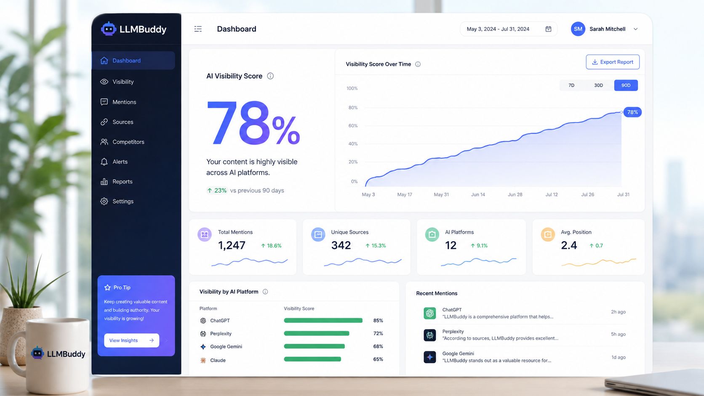Screen dimensions: 704x396
Task: Click the Perplexity icon in Recent Mentions
Action: coord(430,335)
